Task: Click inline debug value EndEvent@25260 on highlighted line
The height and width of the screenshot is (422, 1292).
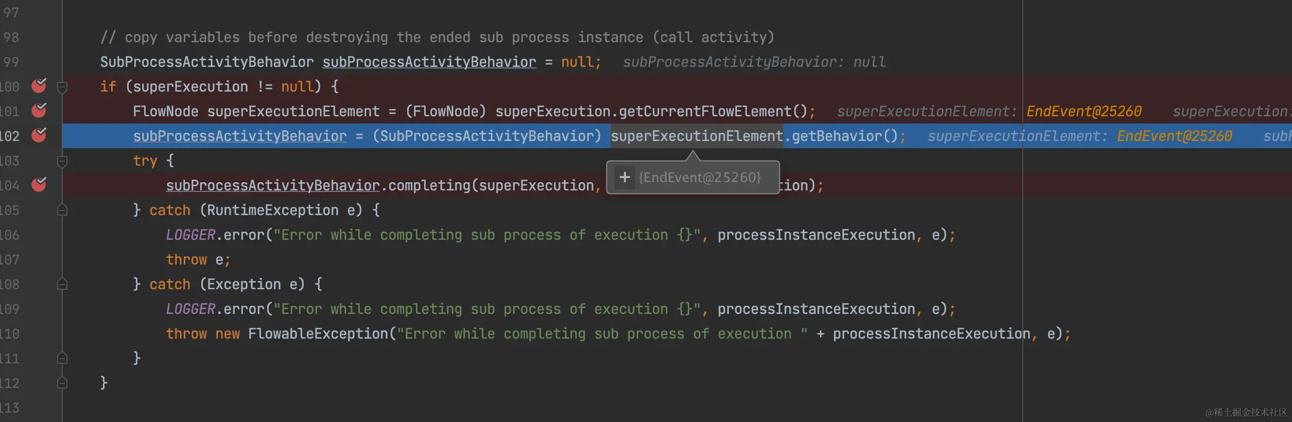Action: coord(1174,136)
